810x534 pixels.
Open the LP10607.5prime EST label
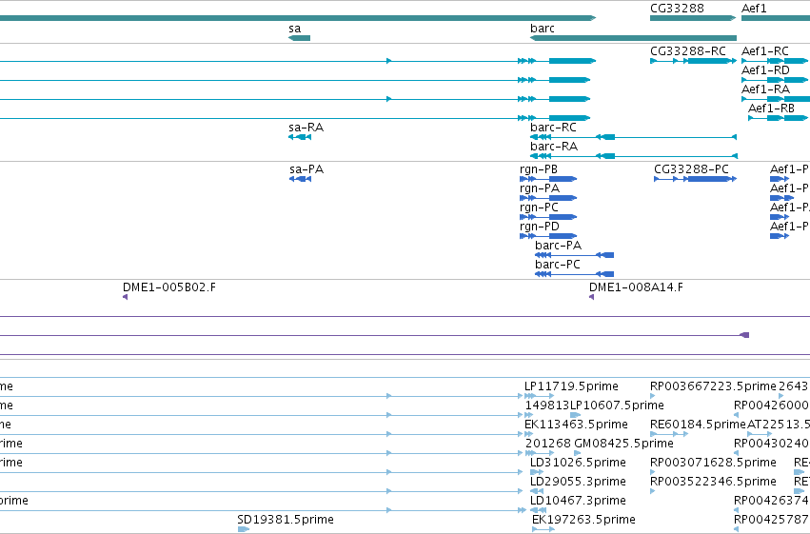tap(617, 405)
